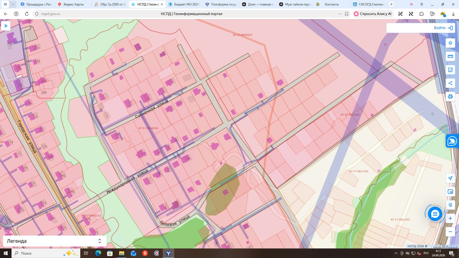
Task: Switch to the ГИСОГД Смоленск tab
Action: click(x=369, y=4)
